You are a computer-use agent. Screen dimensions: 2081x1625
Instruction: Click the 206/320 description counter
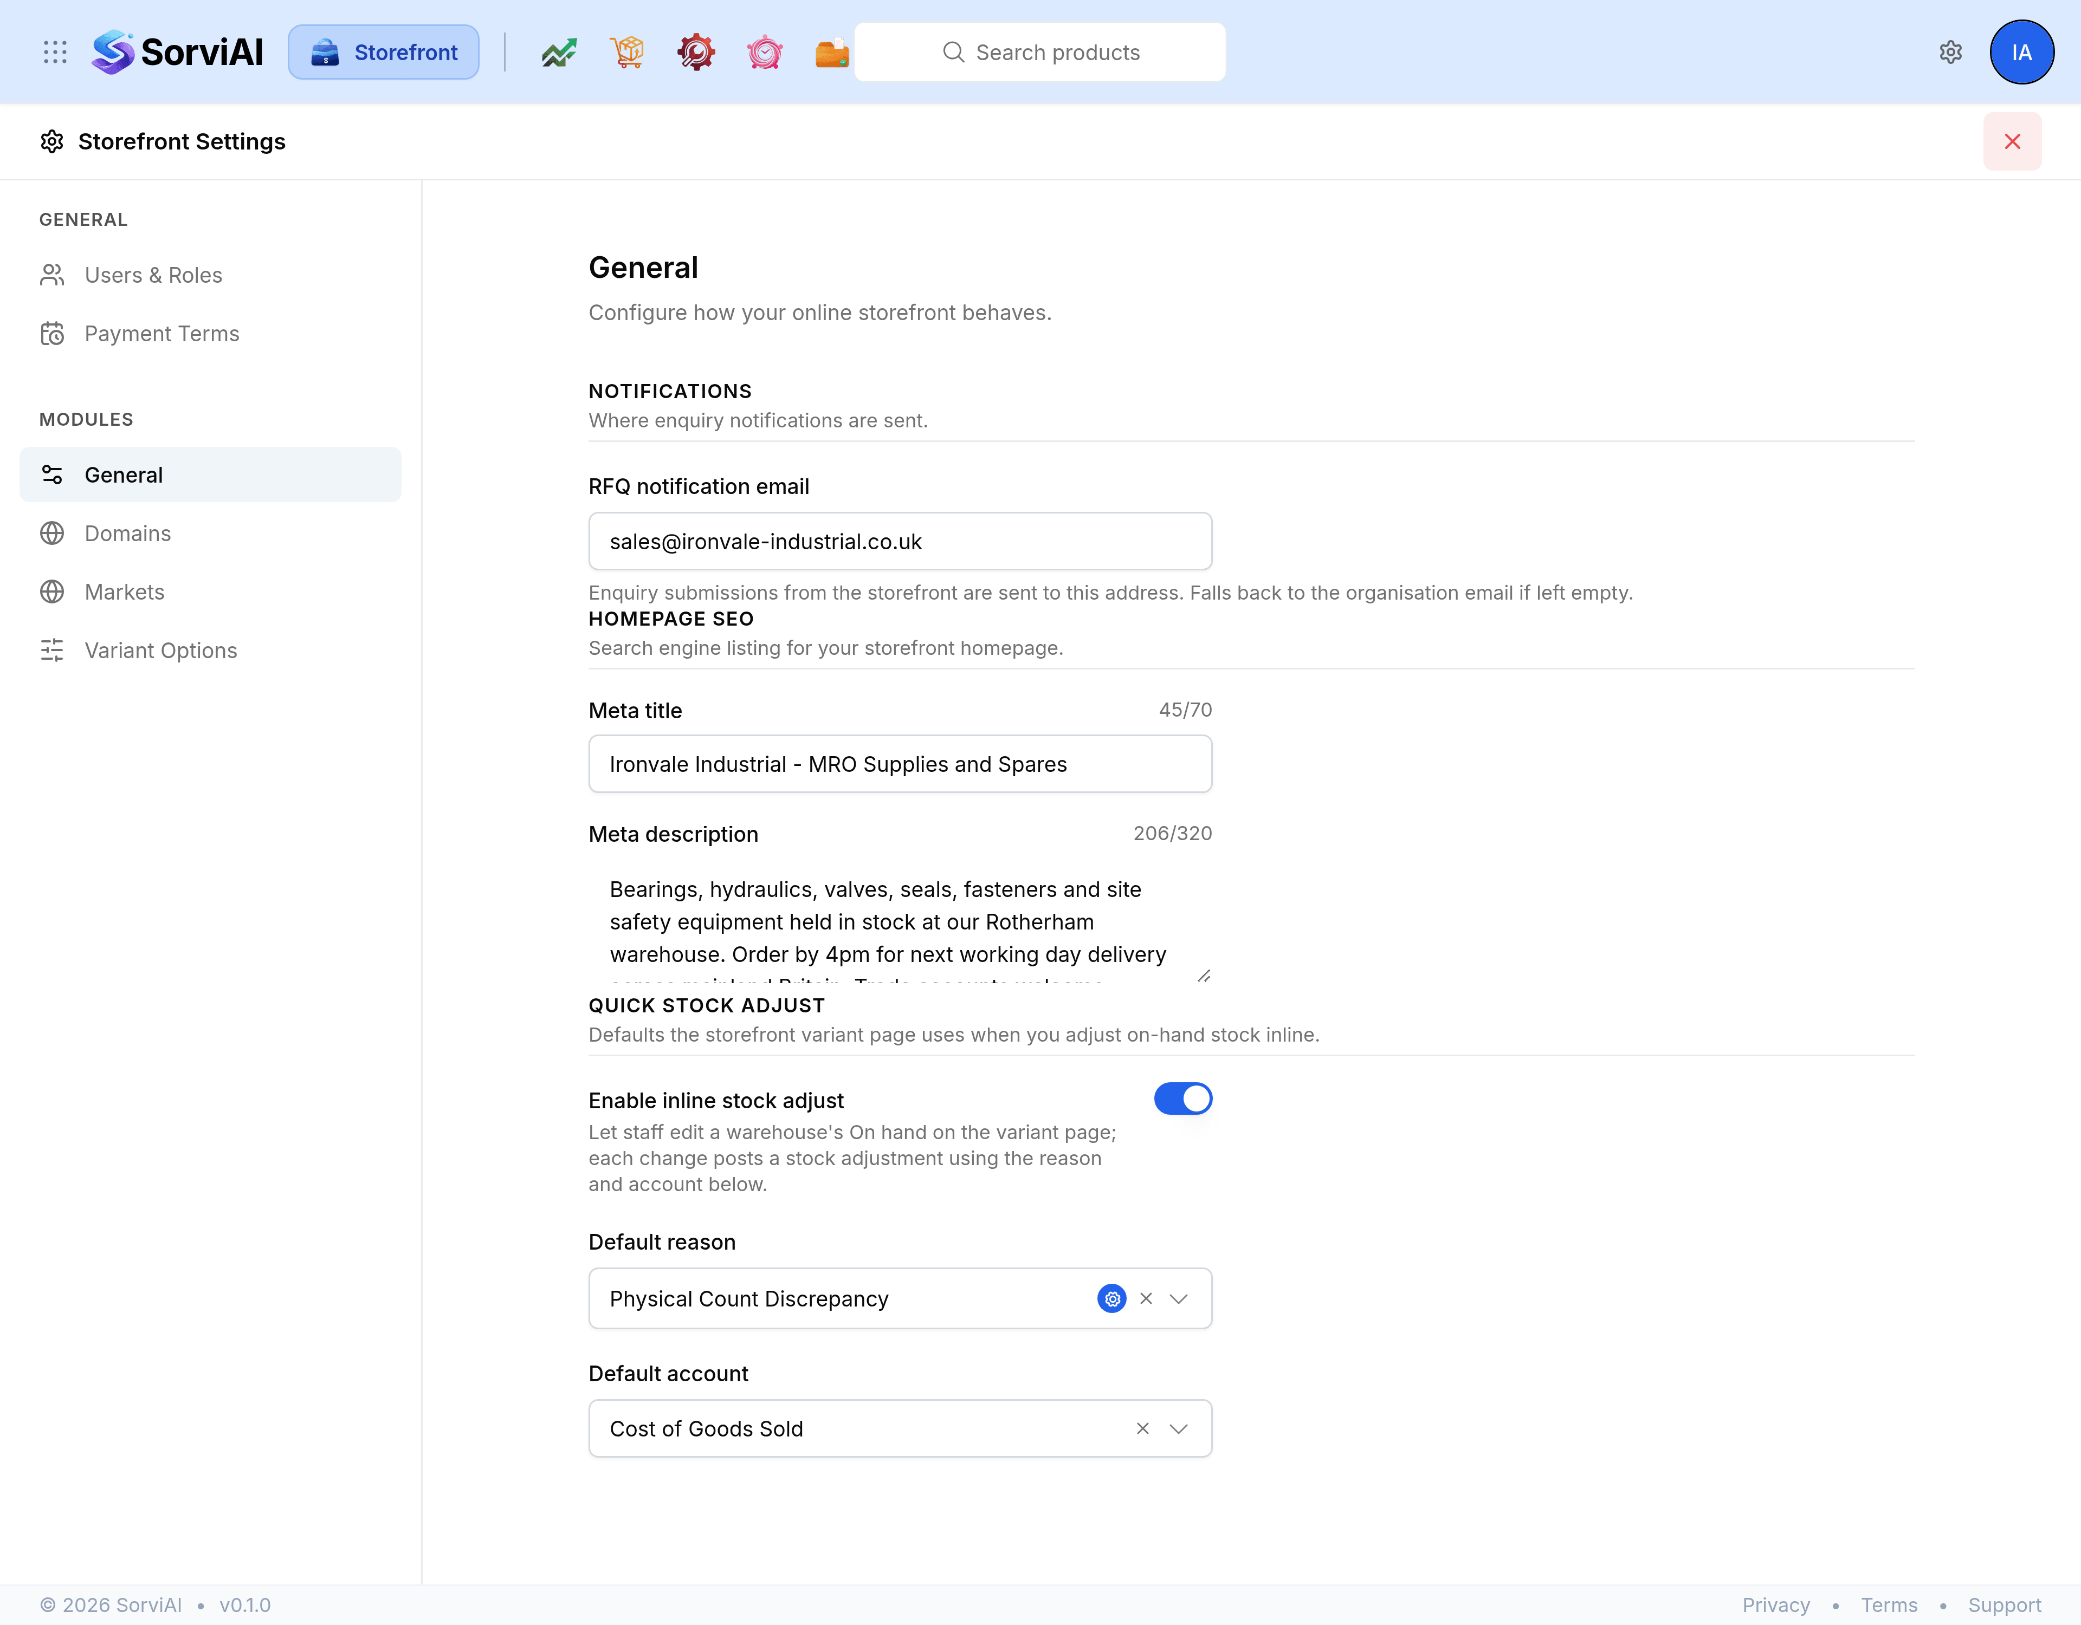1172,834
